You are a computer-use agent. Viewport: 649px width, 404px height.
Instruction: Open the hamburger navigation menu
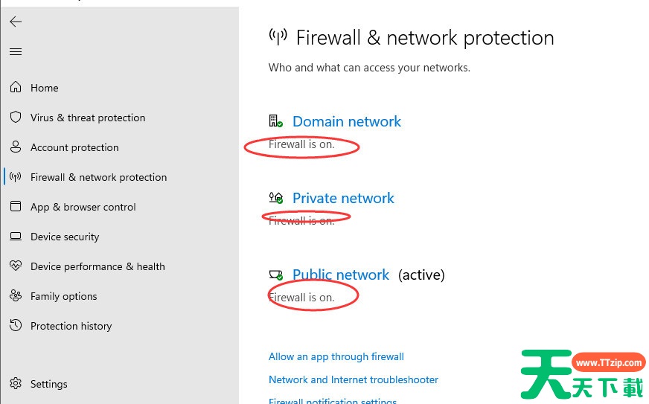click(16, 52)
